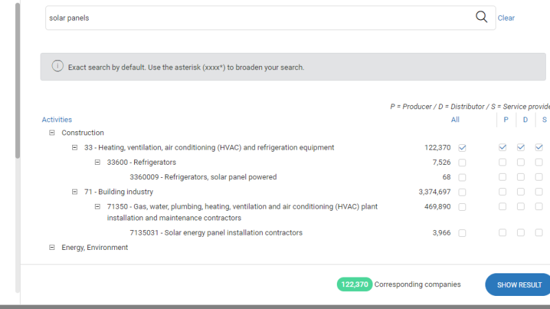Collapse the 71 - Building industry node

[75, 192]
